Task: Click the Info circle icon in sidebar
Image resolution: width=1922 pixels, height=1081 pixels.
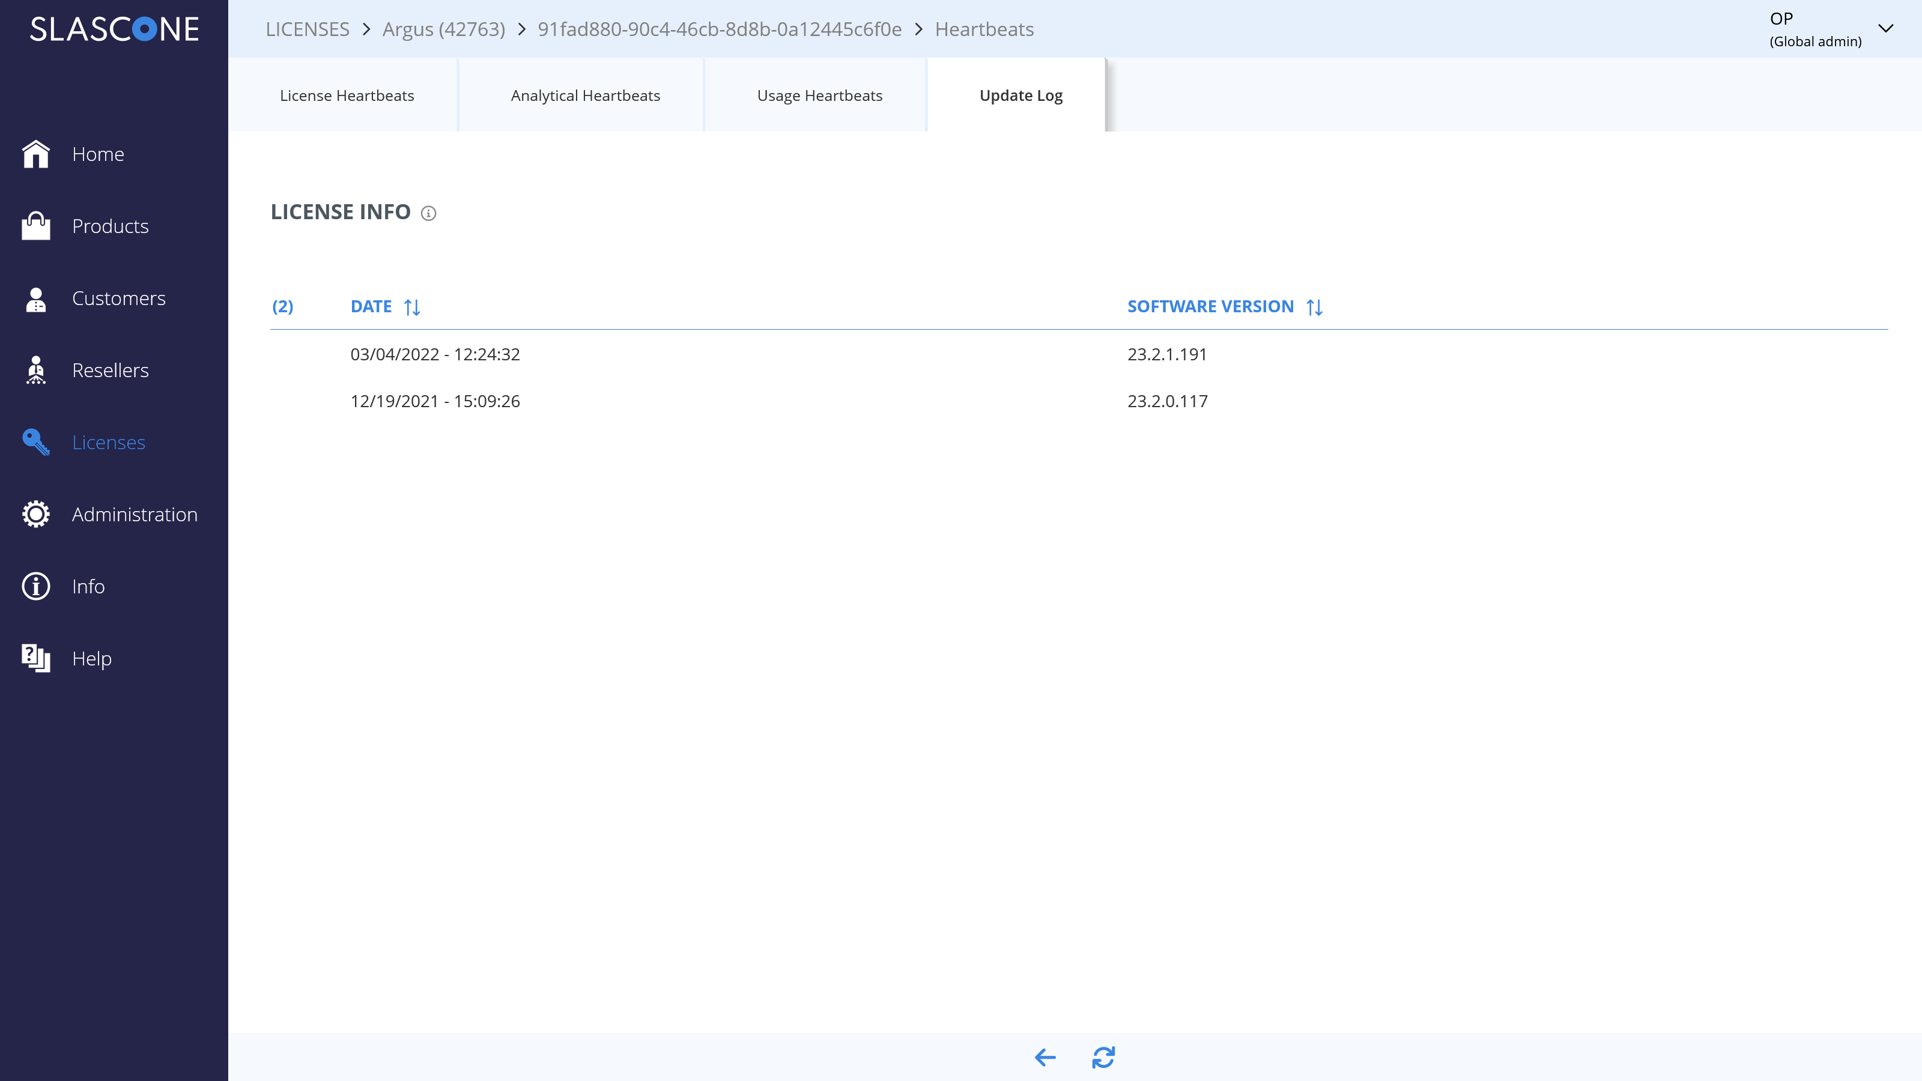Action: pyautogui.click(x=36, y=586)
